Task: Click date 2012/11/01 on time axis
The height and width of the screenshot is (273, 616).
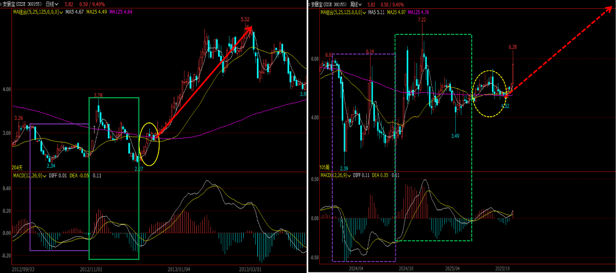Action: coord(91,270)
